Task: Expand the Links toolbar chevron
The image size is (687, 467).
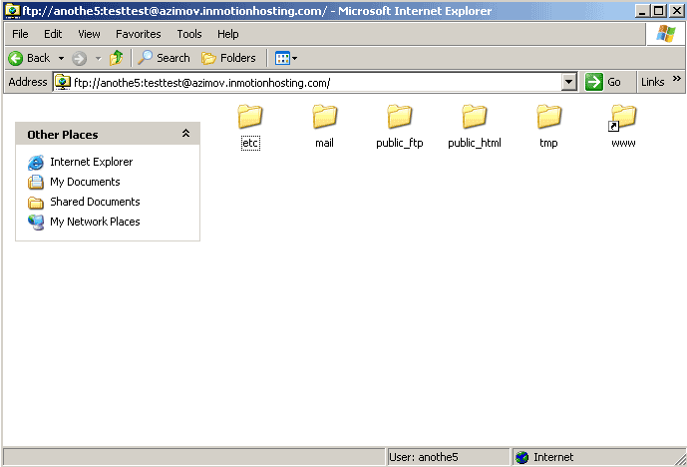Action: pyautogui.click(x=677, y=80)
